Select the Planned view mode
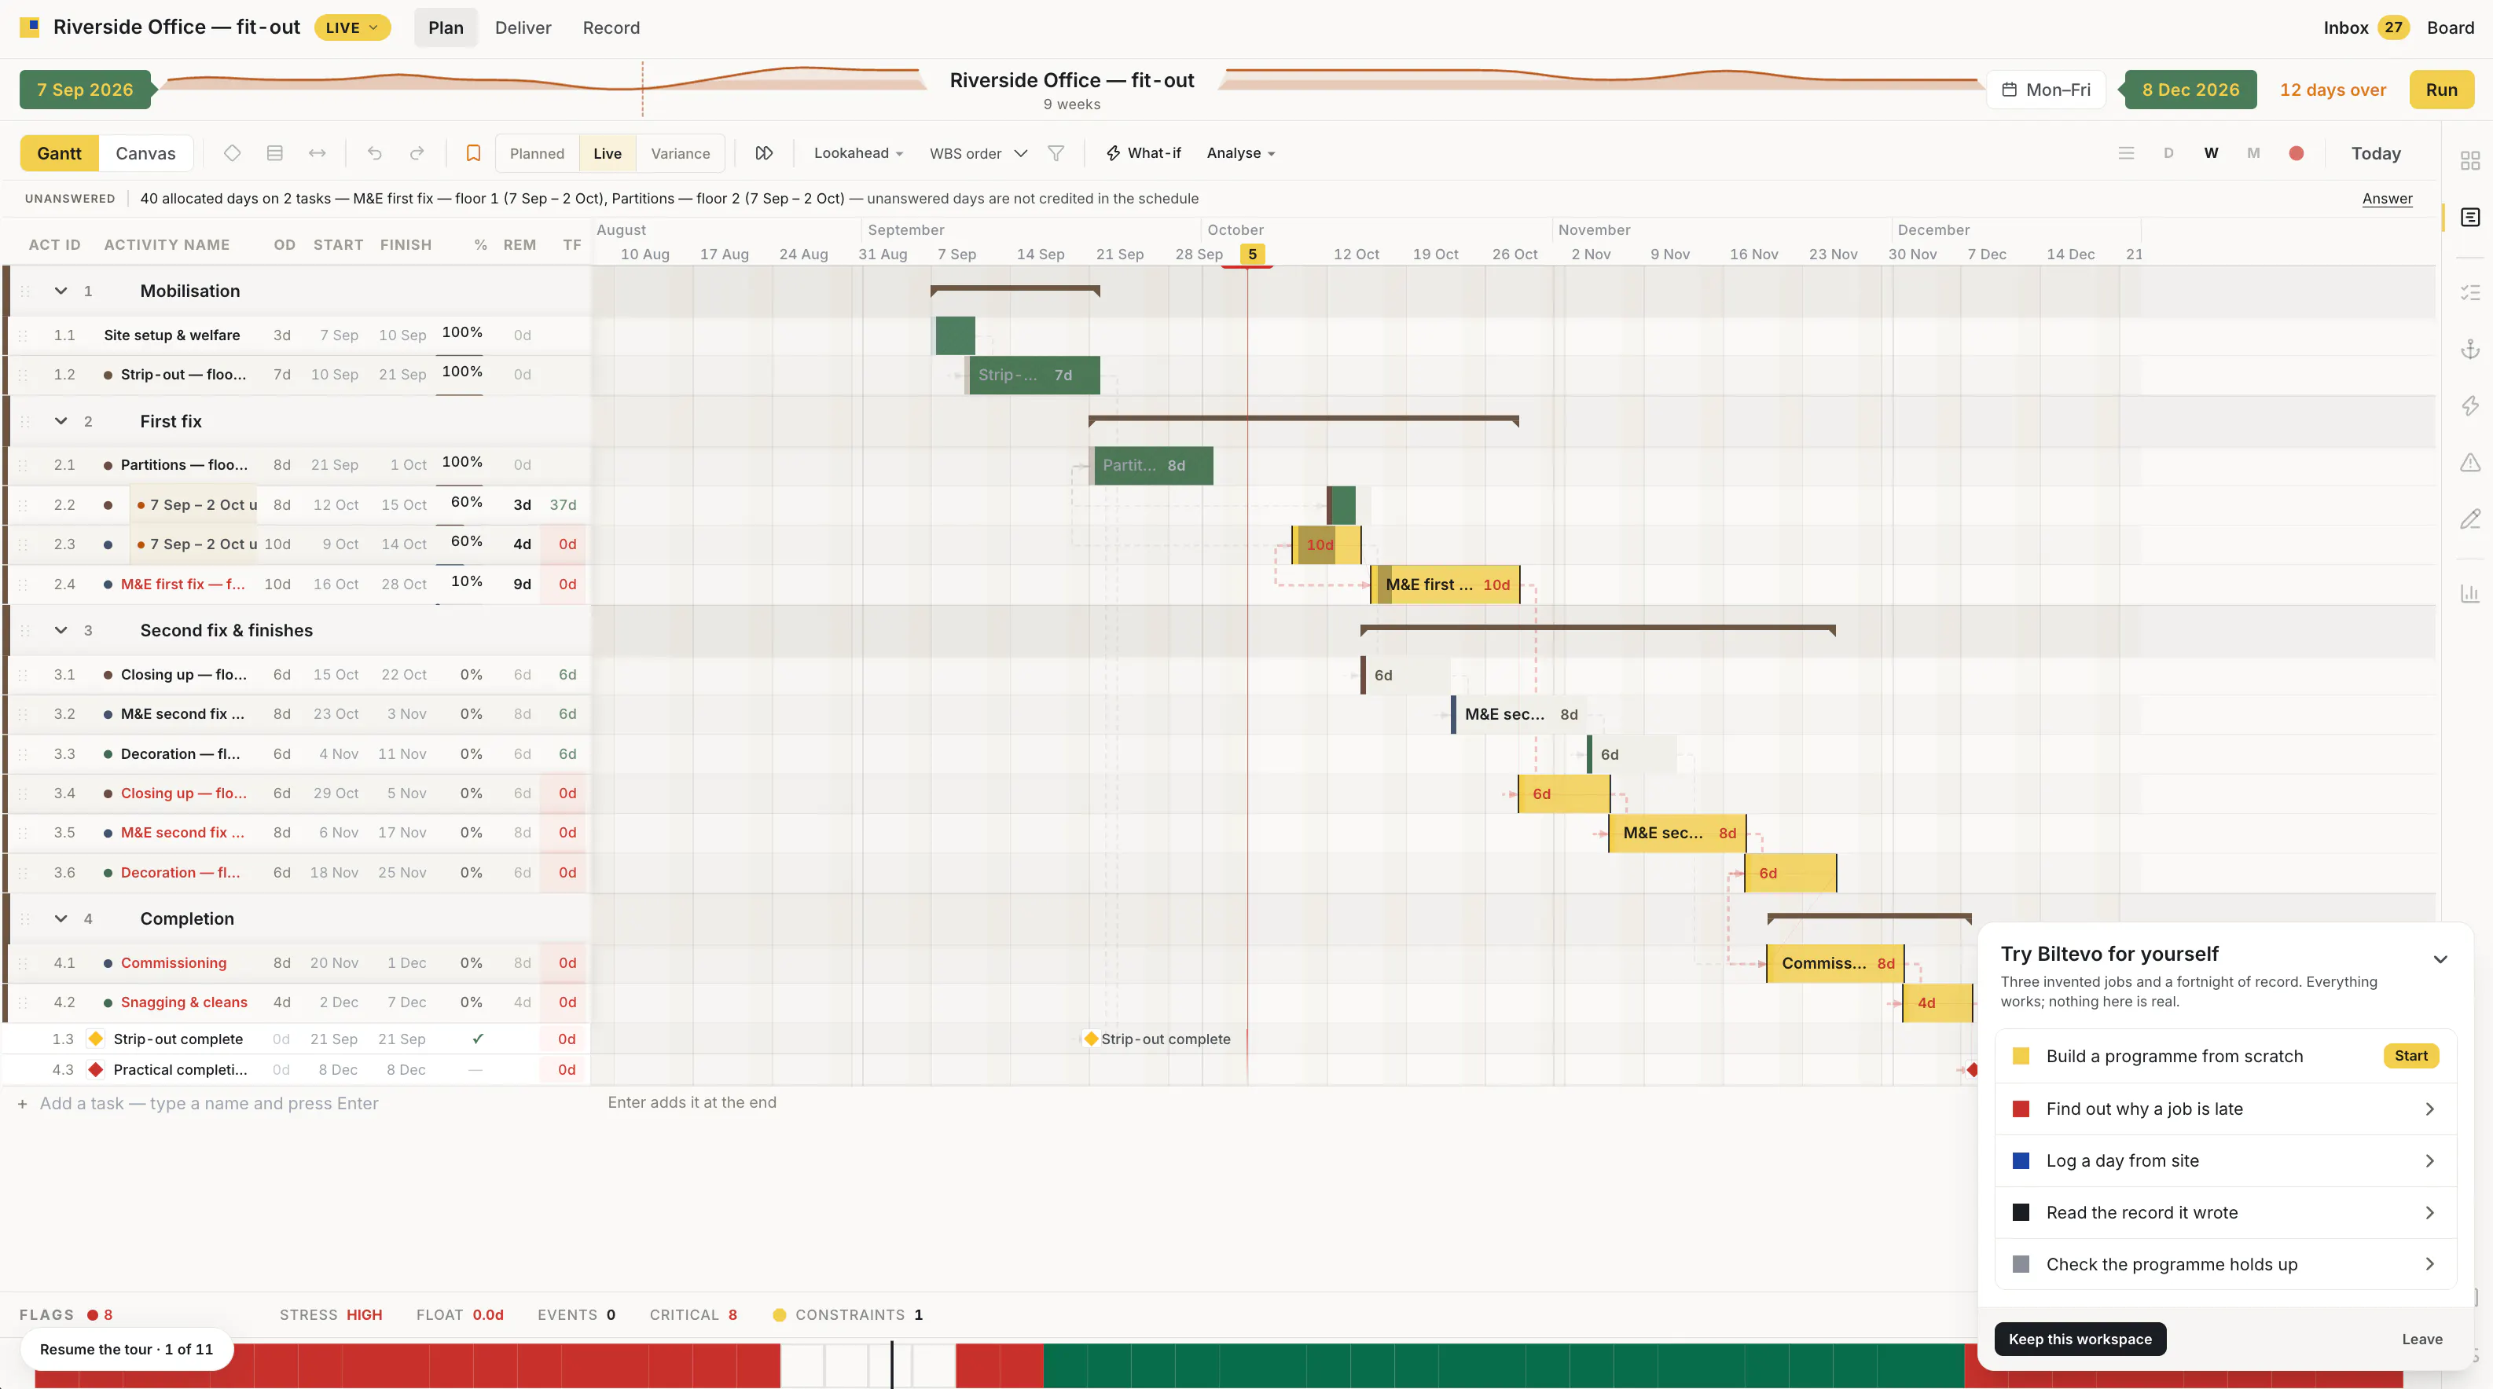This screenshot has width=2493, height=1389. [x=537, y=153]
